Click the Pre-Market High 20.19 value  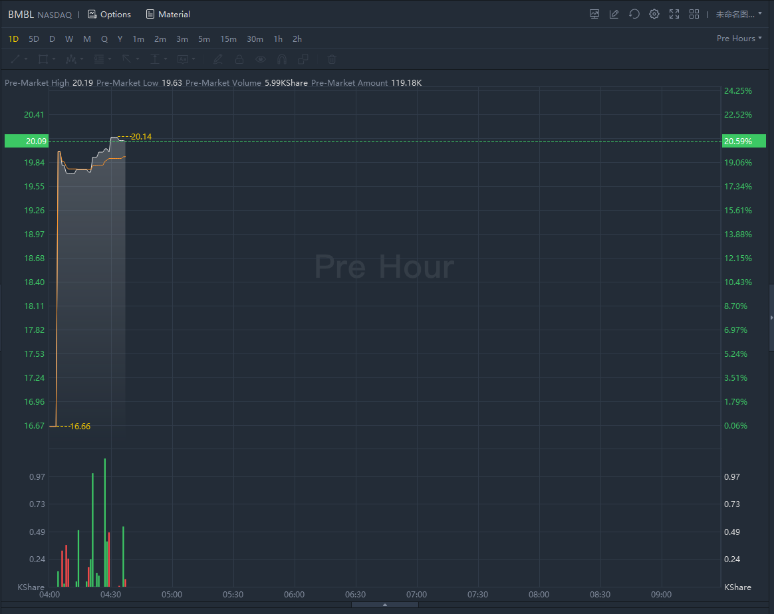coord(82,83)
